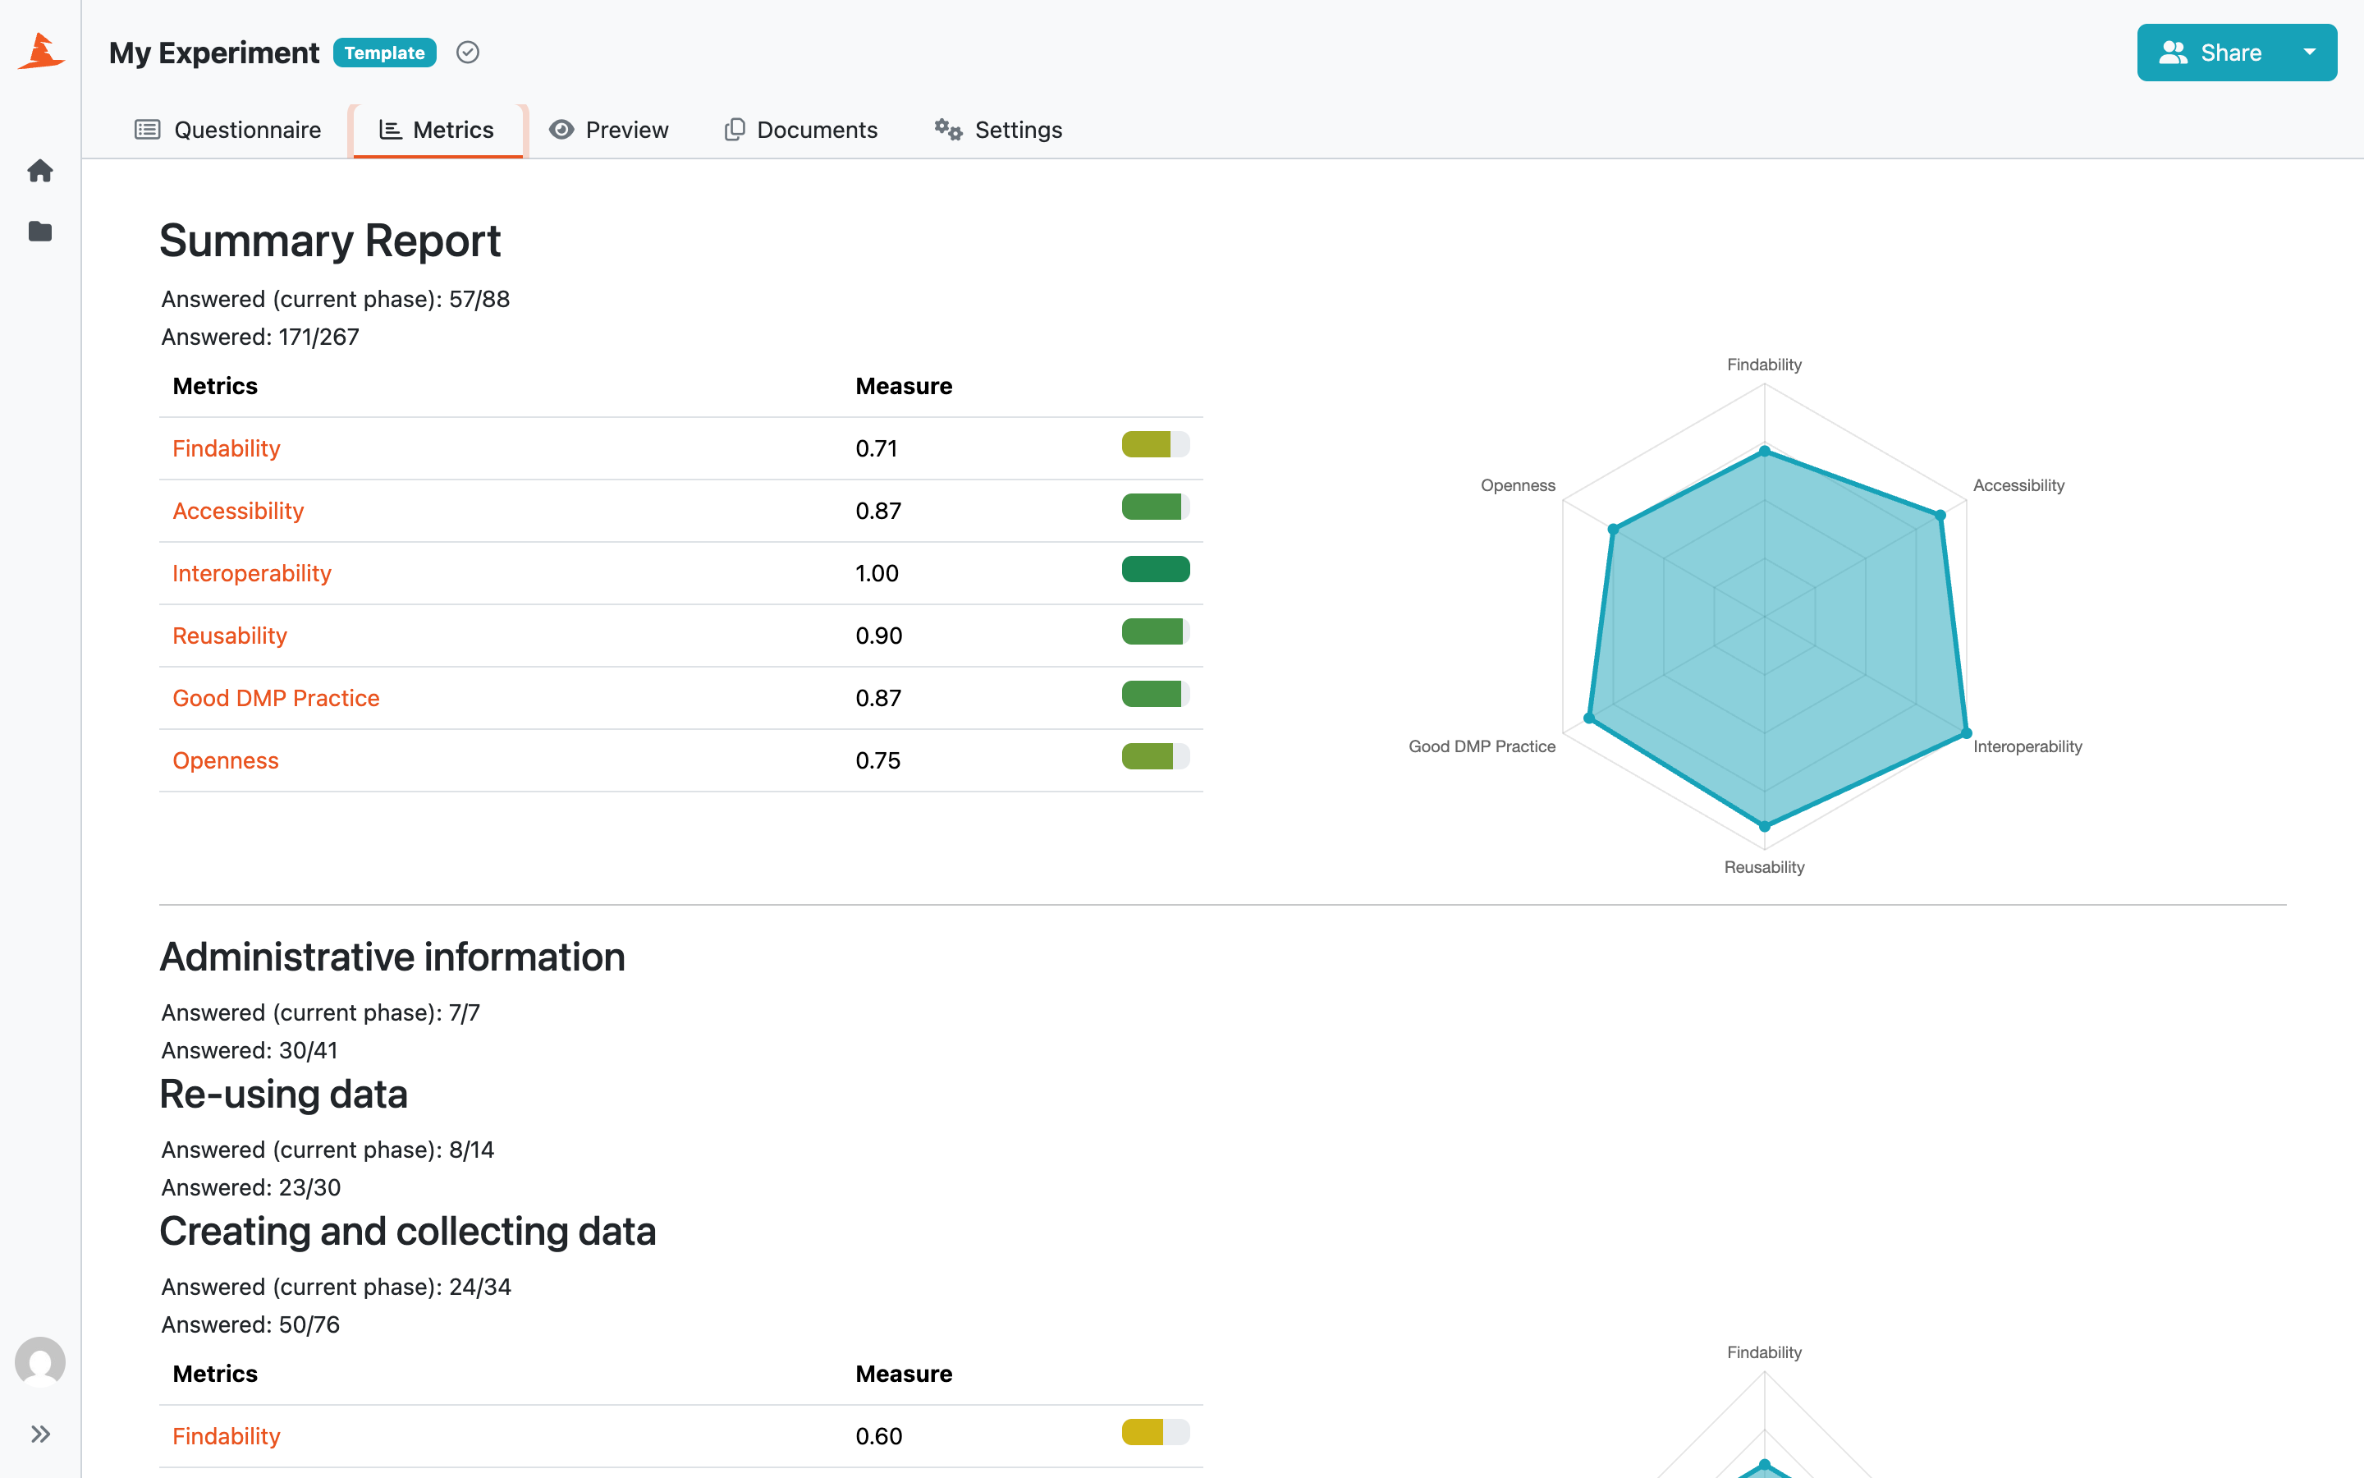This screenshot has height=1478, width=2364.
Task: Click the Interoperability 1.00 progress bar
Action: (1156, 570)
